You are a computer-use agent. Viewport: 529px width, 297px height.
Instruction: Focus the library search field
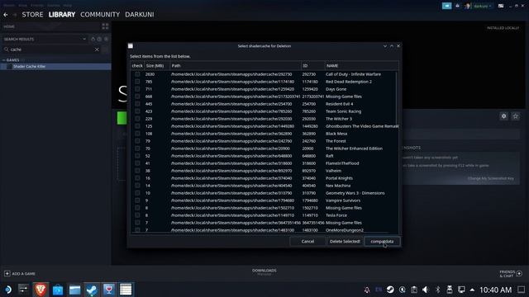point(52,49)
